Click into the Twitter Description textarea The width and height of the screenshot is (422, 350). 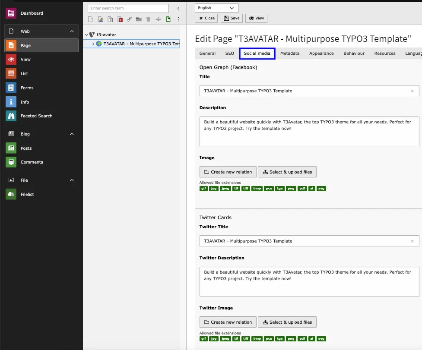(x=309, y=282)
